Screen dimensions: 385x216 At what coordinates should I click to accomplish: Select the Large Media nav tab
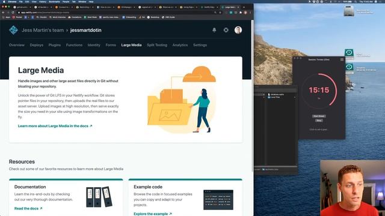coord(131,45)
